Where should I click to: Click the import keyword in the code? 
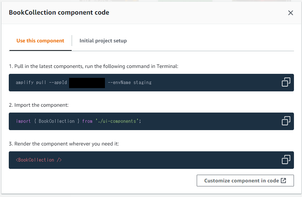[23, 121]
